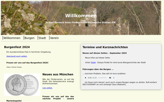The height and width of the screenshot is (102, 164).
Task: Open the Willkommen navigation item
Action: [11, 38]
